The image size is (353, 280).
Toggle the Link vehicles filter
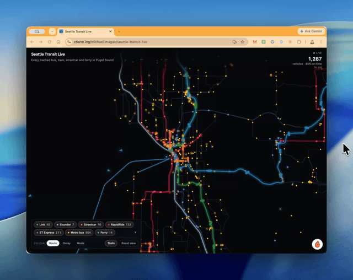click(x=43, y=225)
